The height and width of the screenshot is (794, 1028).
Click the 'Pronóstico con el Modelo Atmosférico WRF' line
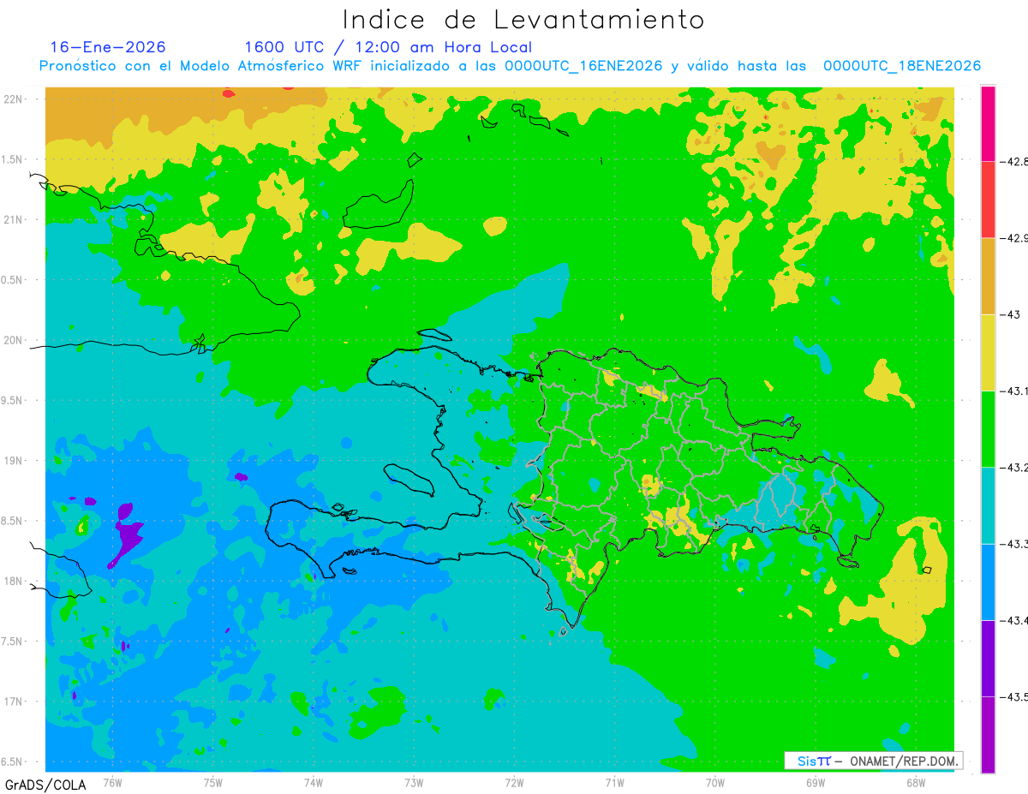click(510, 66)
